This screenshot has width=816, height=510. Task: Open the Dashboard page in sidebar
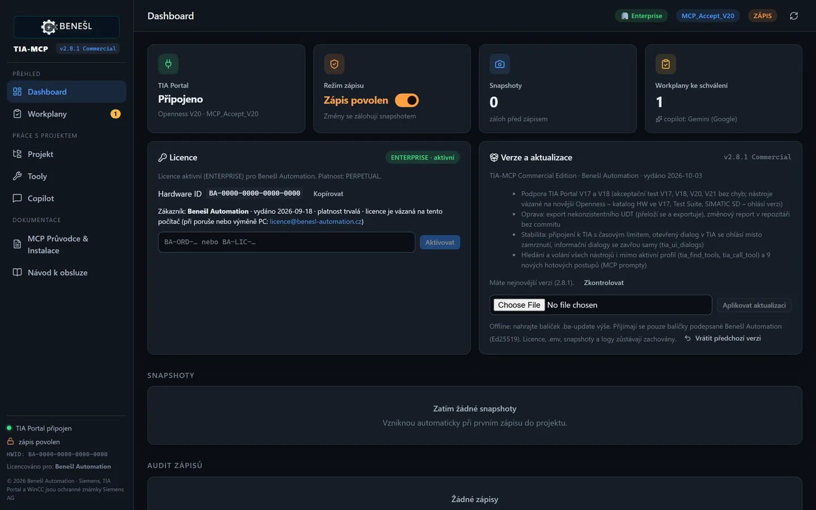pyautogui.click(x=66, y=92)
